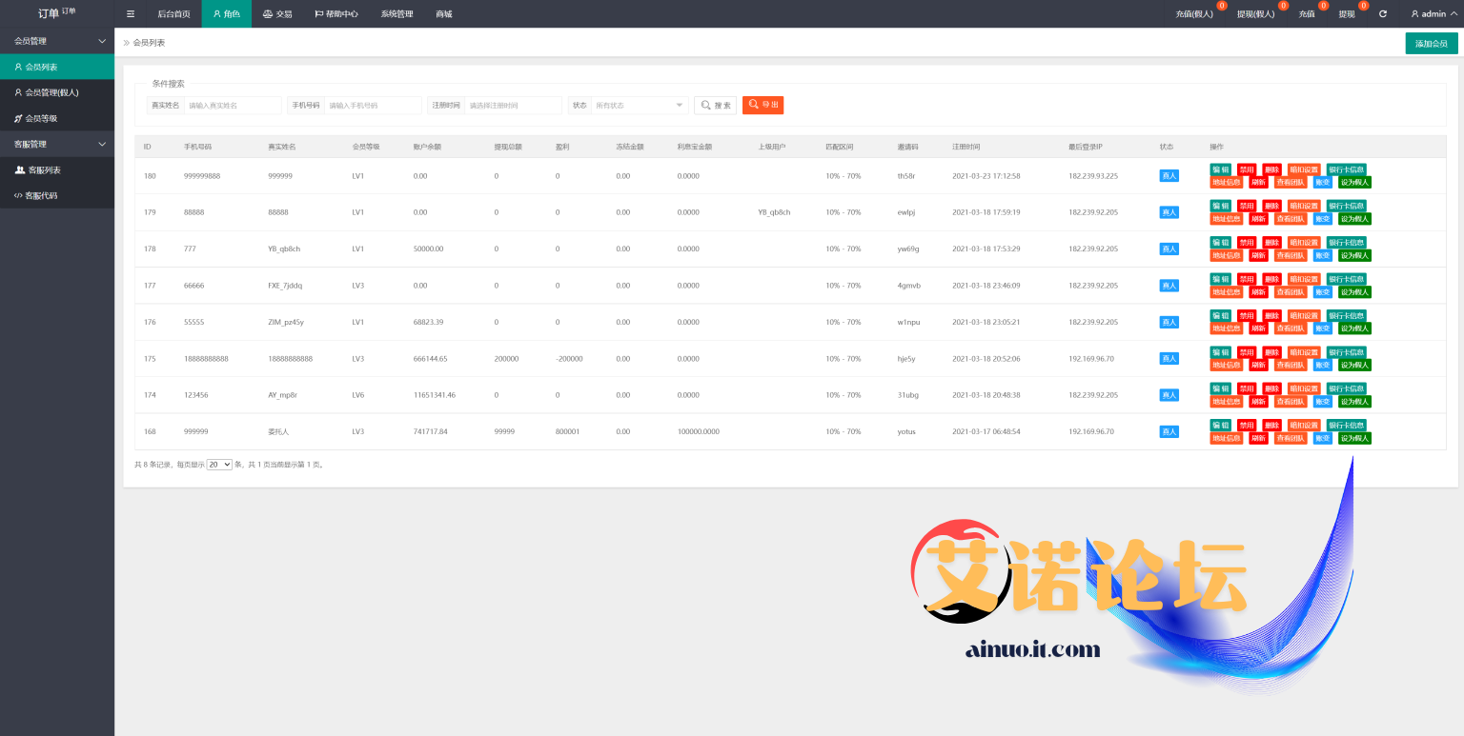
Task: Click the 账户余额 column header
Action: coord(425,147)
